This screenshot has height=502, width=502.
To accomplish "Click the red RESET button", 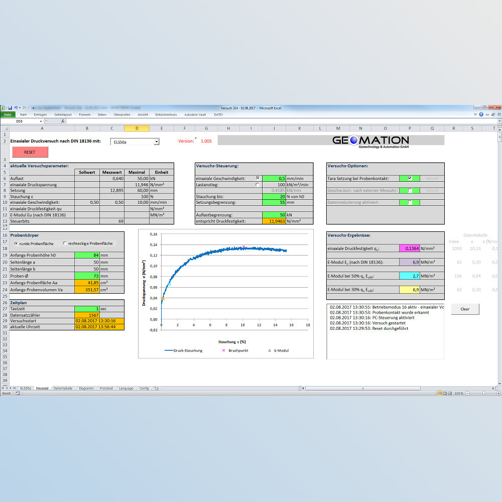I will [x=30, y=152].
